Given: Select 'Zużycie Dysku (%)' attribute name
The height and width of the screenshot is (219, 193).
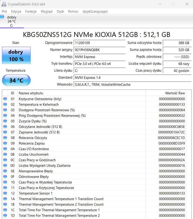Looking at the screenshot, I should [x=33, y=121].
